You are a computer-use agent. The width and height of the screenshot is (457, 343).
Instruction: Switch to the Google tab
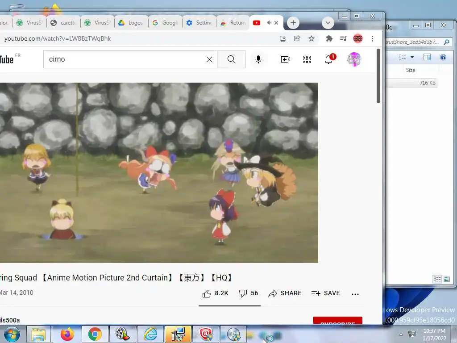[x=165, y=23]
